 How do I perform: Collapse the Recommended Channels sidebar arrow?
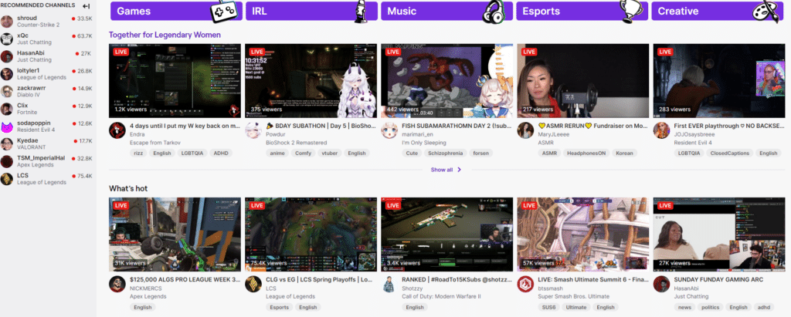pos(86,5)
